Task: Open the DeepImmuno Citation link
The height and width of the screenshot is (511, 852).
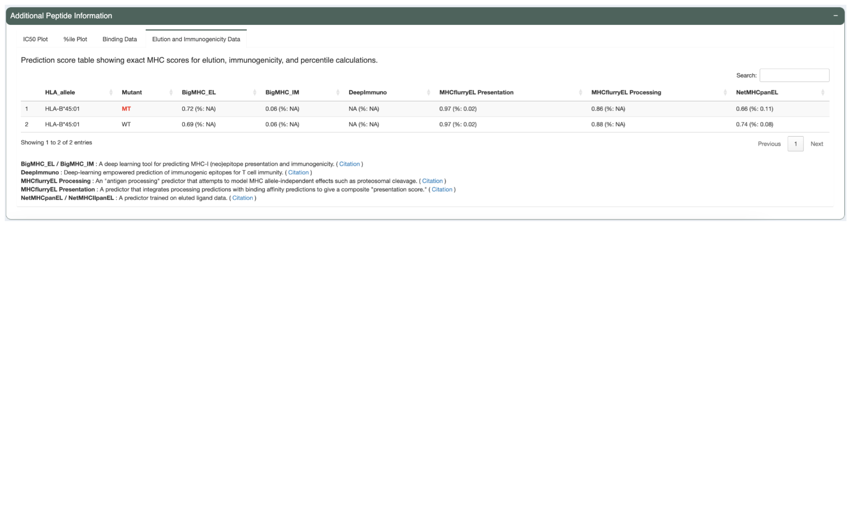Action: click(x=298, y=172)
